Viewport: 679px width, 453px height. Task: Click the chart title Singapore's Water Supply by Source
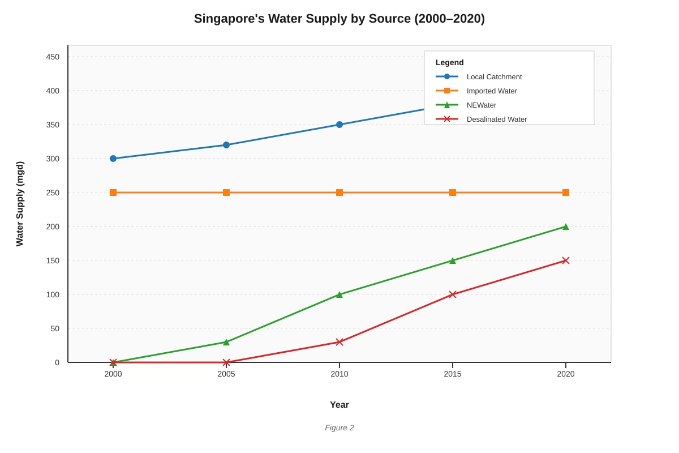click(x=339, y=19)
